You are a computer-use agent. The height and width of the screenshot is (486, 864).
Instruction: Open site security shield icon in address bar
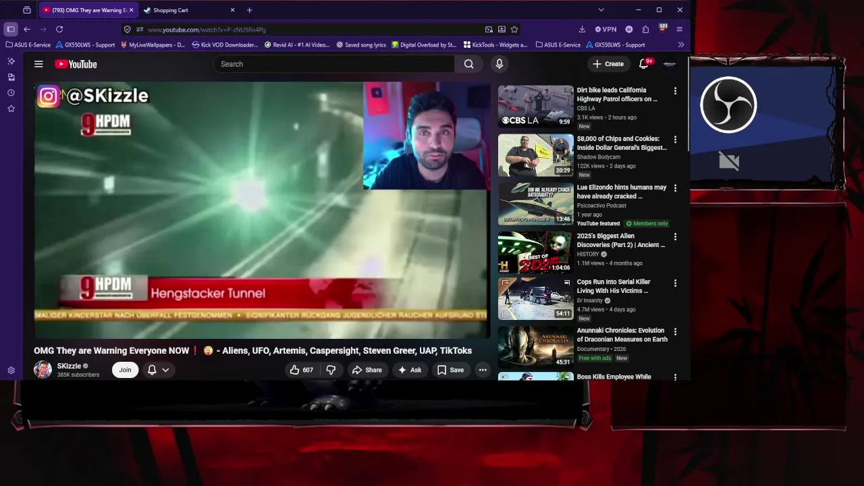pyautogui.click(x=127, y=29)
